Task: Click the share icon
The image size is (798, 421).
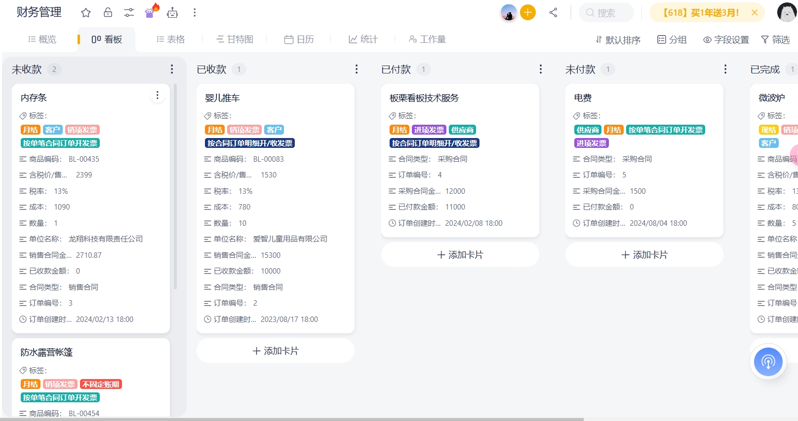Action: click(x=553, y=12)
